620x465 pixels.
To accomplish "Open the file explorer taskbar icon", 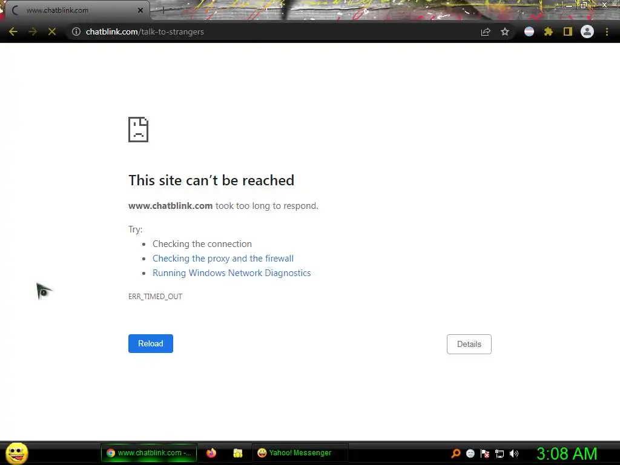I will 237,453.
